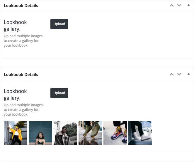Click the white sneakers thumbnail
The width and height of the screenshot is (194, 162).
point(140,133)
